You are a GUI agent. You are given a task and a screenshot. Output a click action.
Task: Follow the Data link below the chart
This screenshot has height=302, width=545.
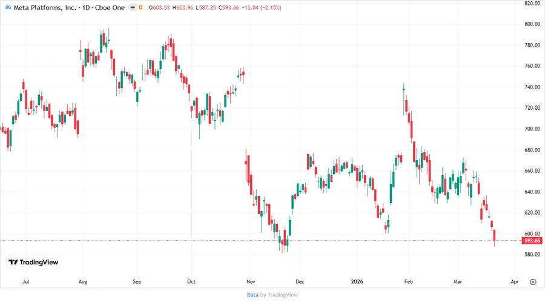click(x=253, y=295)
